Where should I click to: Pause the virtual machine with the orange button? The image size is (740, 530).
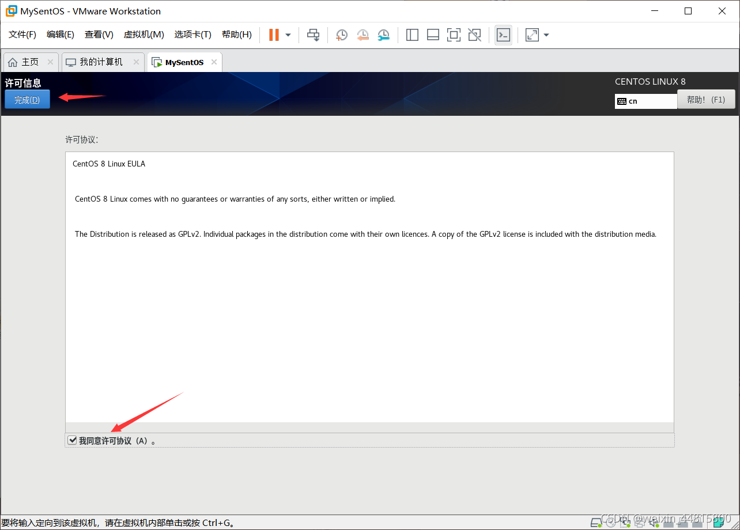[274, 35]
